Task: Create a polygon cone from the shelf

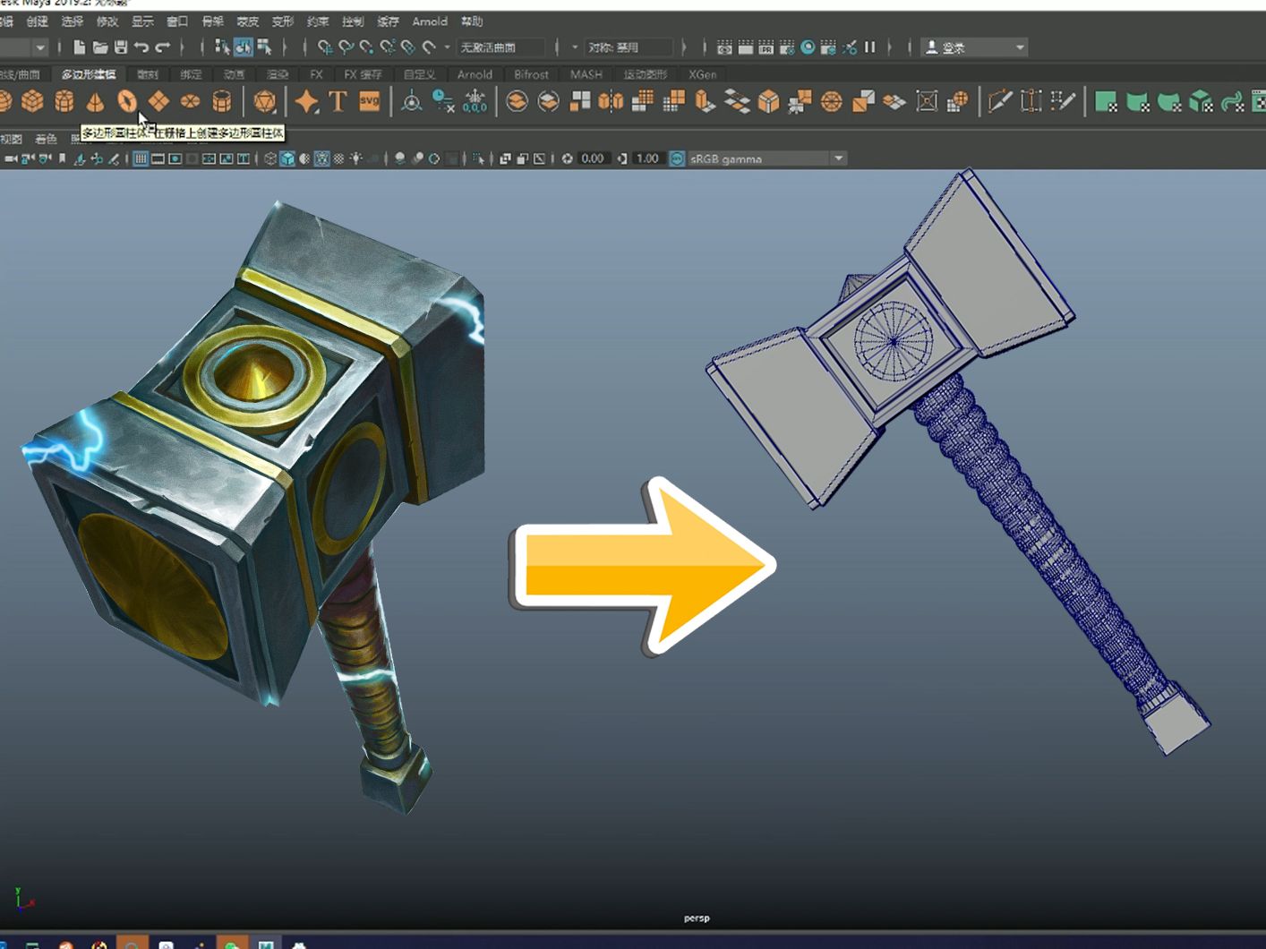Action: [x=95, y=101]
